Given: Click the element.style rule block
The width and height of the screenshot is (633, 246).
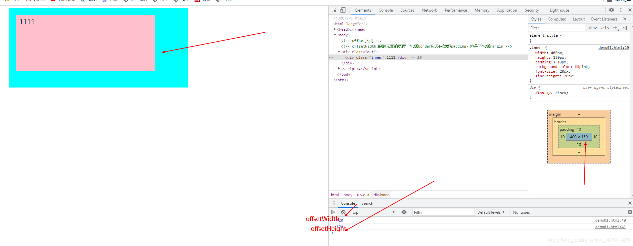Looking at the screenshot, I should [x=579, y=38].
